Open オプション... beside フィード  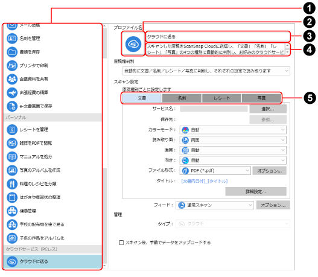pyautogui.click(x=273, y=205)
